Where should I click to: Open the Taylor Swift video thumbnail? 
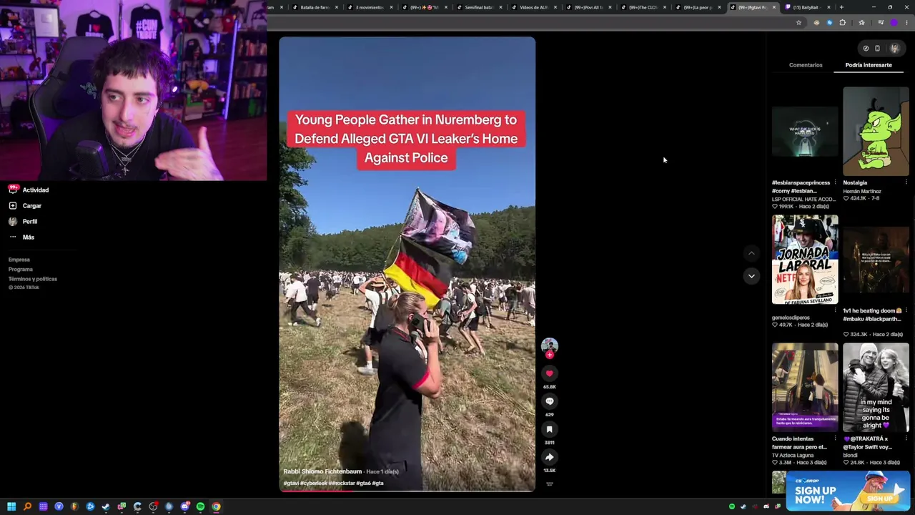pyautogui.click(x=876, y=387)
